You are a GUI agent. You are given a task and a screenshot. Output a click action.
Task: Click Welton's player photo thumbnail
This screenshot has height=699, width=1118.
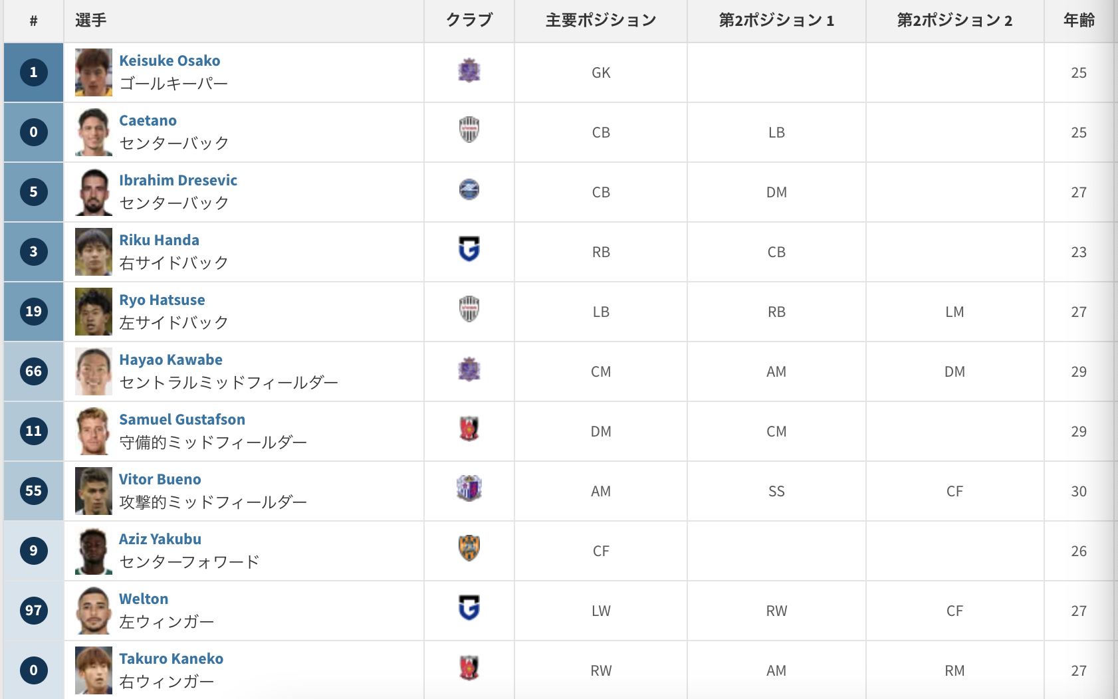click(94, 611)
